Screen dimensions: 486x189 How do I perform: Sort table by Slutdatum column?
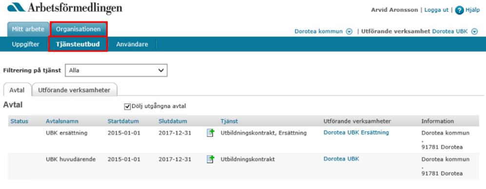[173, 121]
